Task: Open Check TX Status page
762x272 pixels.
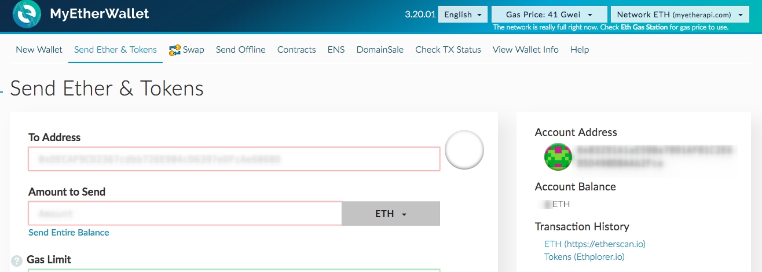Action: click(448, 50)
